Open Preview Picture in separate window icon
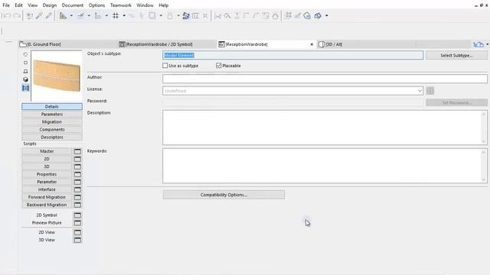Viewport: 490px width, 275px height. coord(77,223)
